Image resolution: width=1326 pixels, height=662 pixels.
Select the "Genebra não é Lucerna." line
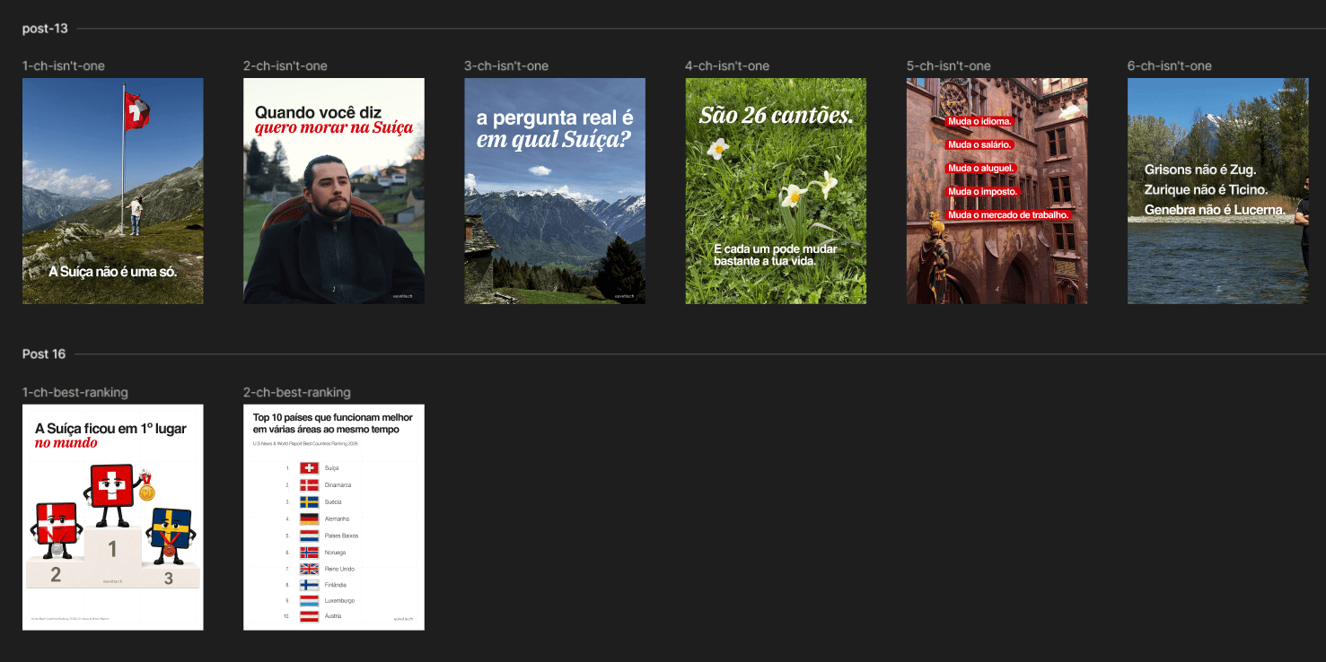point(1215,210)
